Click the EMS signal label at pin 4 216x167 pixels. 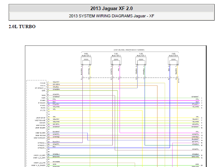[44, 91]
